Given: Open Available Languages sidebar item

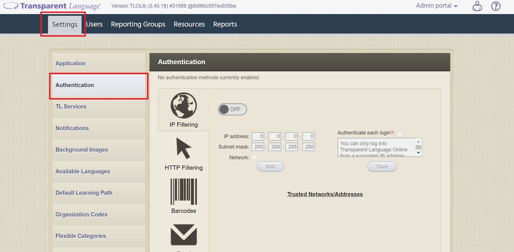Looking at the screenshot, I should [x=99, y=171].
